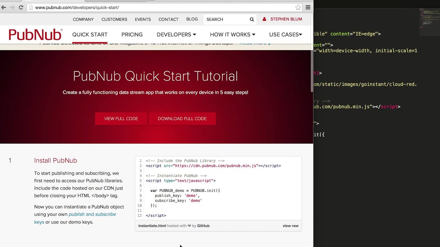Viewport: 440px width, 247px height.
Task: Click the 'view raw' link
Action: (290, 226)
